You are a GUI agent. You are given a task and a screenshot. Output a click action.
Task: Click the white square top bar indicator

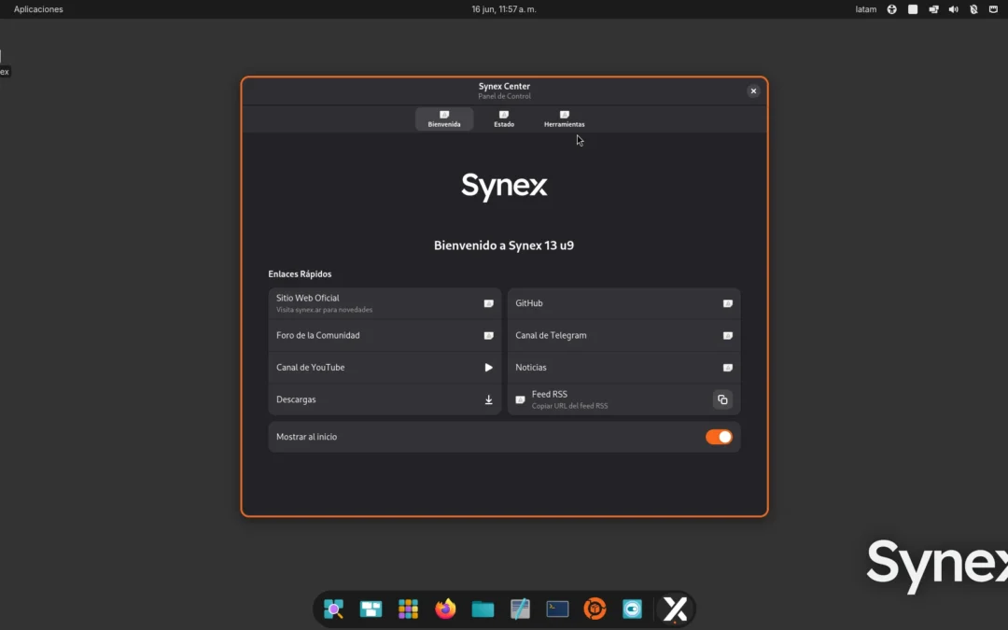coord(913,9)
